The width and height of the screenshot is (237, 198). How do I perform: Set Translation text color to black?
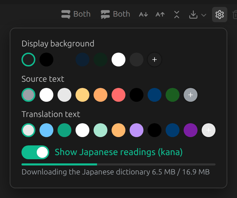155,130
